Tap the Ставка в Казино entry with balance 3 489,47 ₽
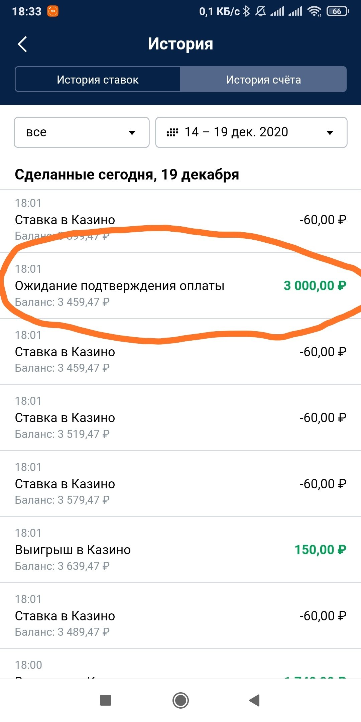The height and width of the screenshot is (722, 361). [x=180, y=616]
